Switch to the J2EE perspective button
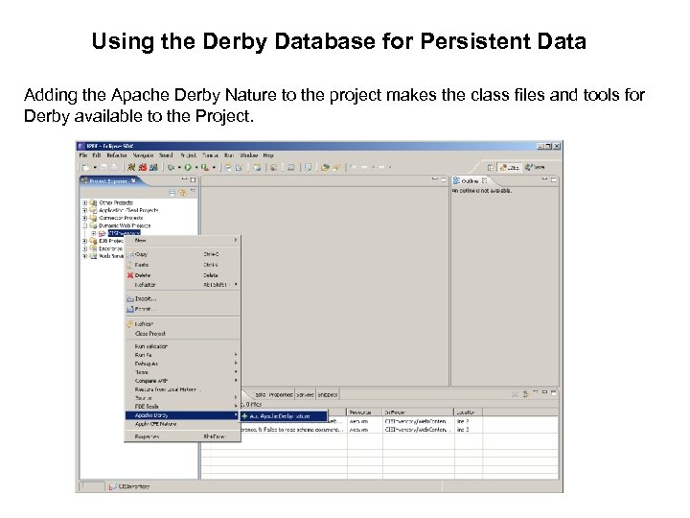The height and width of the screenshot is (518, 690). coord(510,167)
